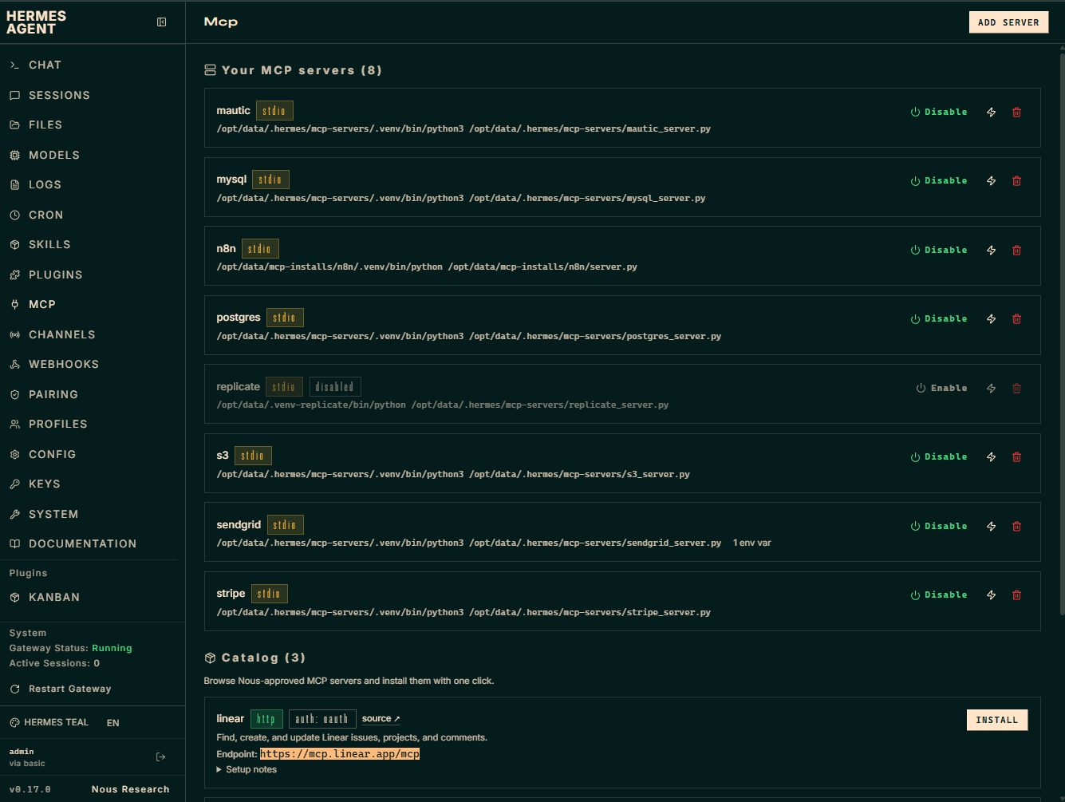The width and height of the screenshot is (1065, 802).
Task: Open the linear source link
Action: [x=381, y=719]
